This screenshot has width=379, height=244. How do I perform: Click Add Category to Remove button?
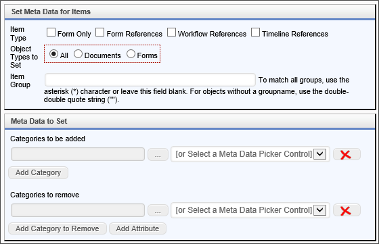tap(58, 228)
